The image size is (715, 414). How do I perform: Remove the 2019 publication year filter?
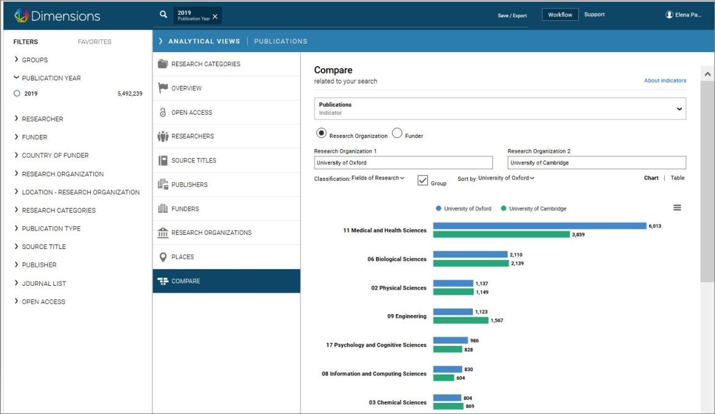pyautogui.click(x=215, y=17)
